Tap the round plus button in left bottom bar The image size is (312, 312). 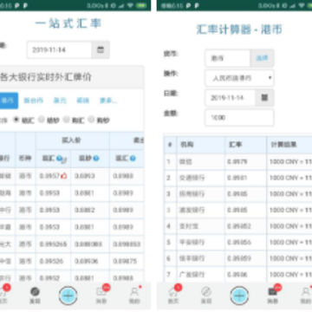pyautogui.click(x=68, y=296)
